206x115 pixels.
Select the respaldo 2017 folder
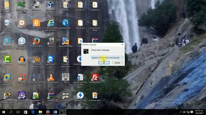point(80,6)
